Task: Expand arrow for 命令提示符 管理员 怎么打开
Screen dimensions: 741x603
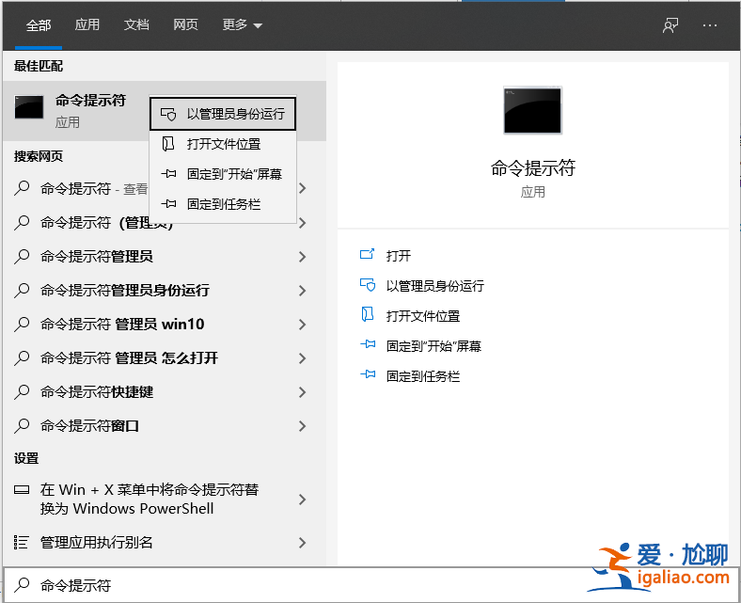Action: [x=303, y=358]
